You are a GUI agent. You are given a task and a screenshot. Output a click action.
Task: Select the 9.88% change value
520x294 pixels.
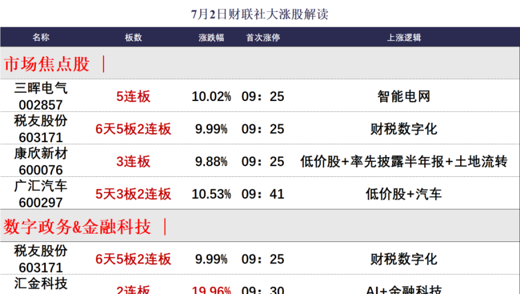coord(211,161)
